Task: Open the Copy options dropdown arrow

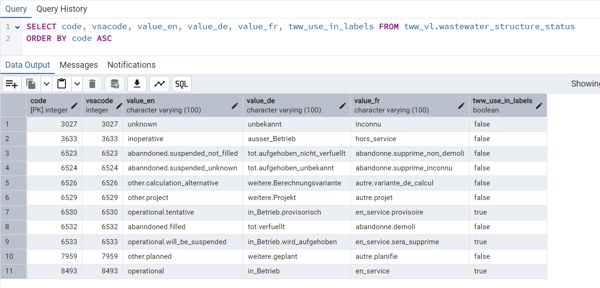Action: tap(46, 84)
